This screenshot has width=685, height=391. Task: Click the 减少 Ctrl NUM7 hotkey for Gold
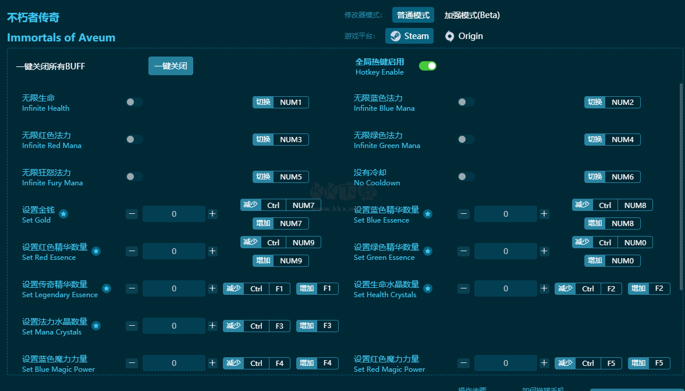281,205
